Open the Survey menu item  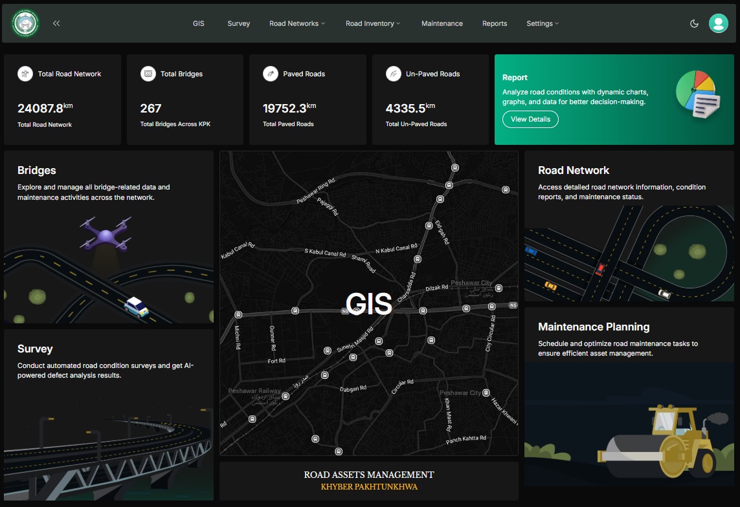tap(238, 23)
